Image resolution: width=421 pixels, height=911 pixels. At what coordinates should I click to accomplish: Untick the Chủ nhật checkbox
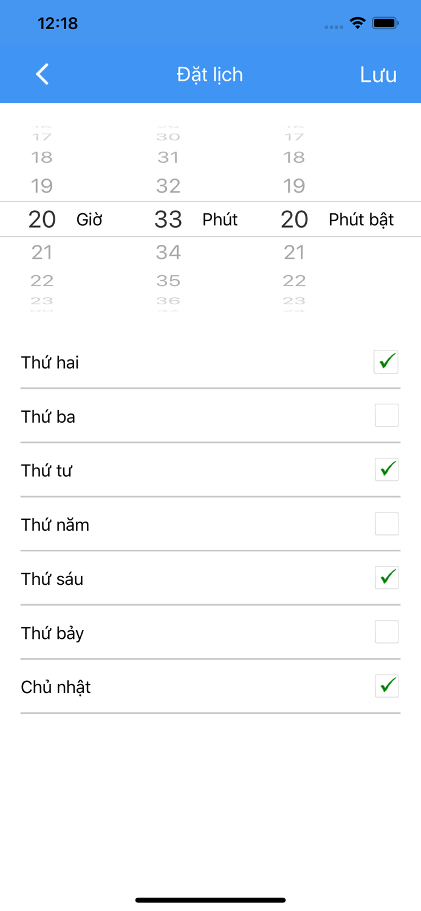386,686
